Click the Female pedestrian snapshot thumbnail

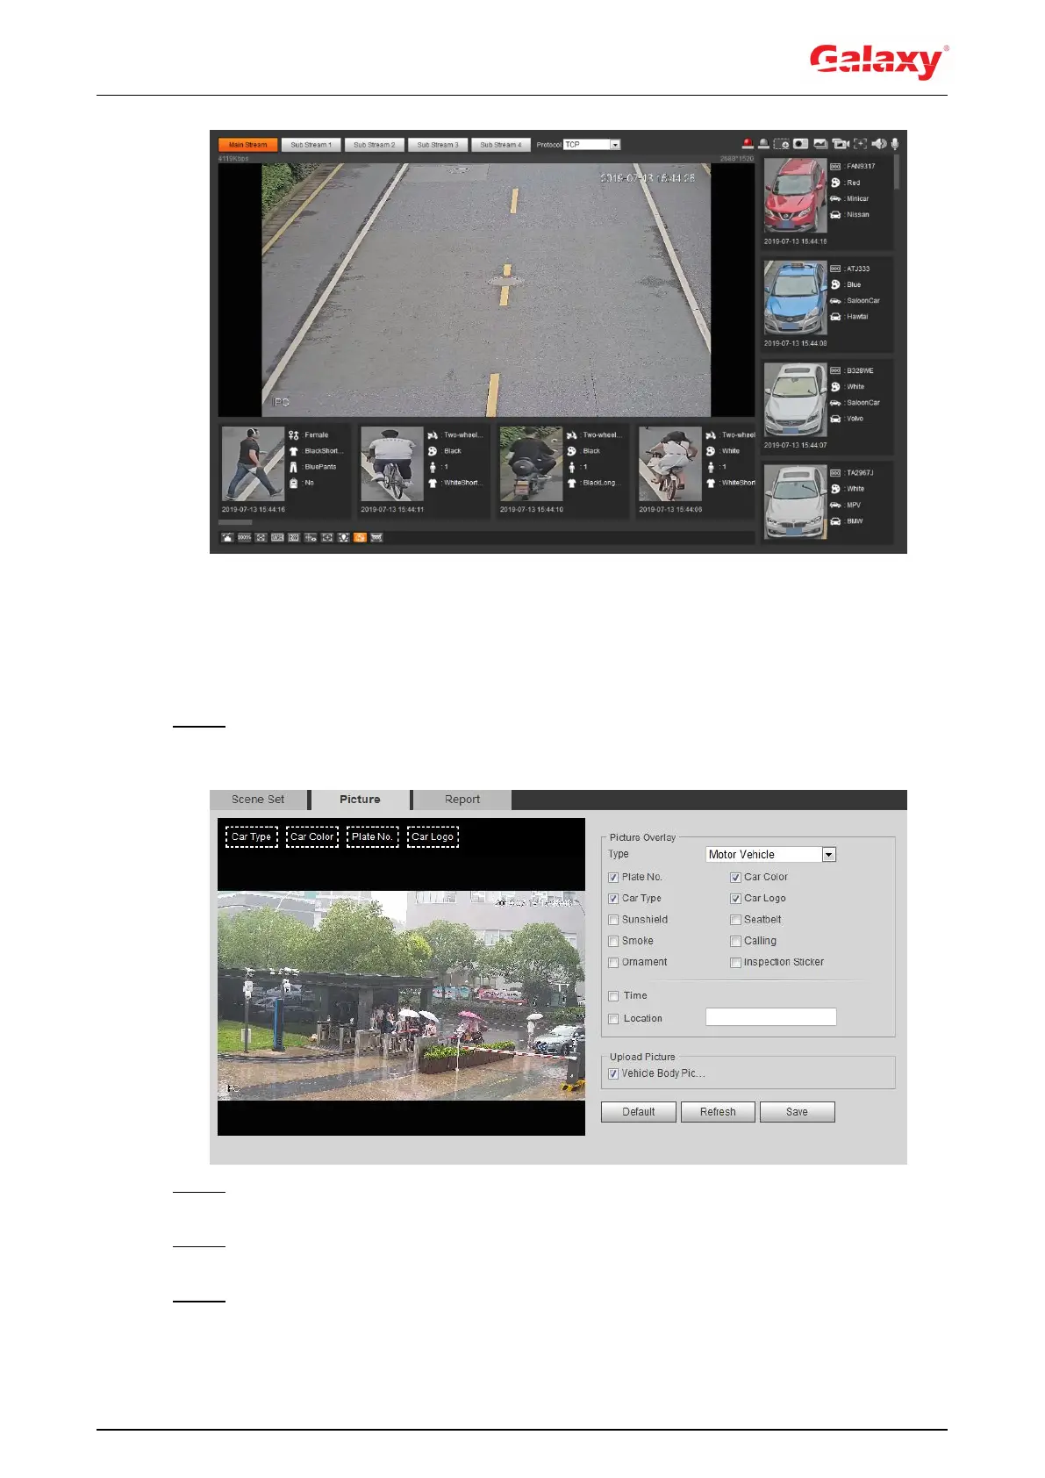tap(253, 463)
